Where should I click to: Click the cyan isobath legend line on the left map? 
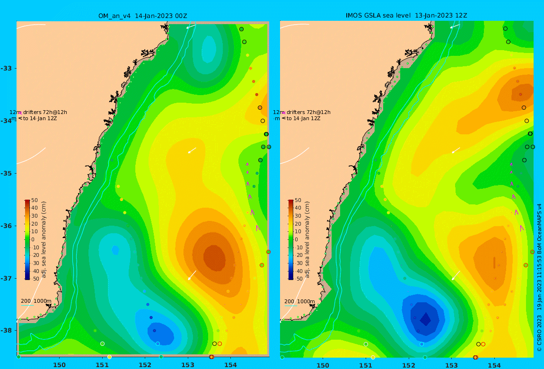pyautogui.click(x=27, y=306)
